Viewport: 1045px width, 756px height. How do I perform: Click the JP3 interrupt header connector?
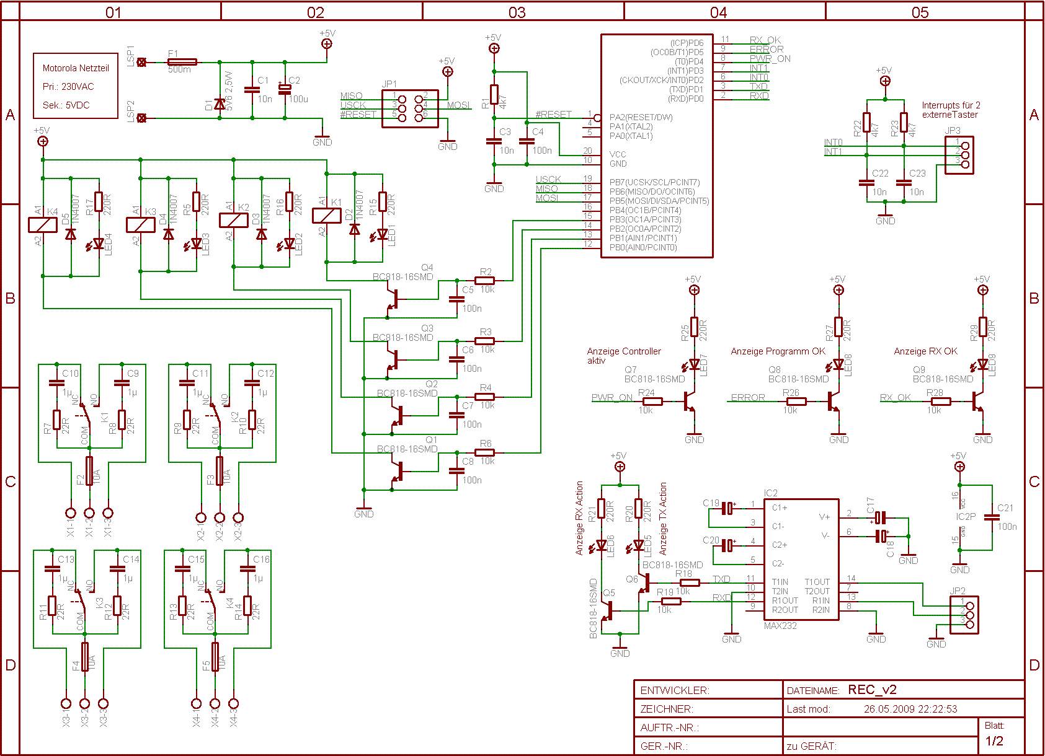click(x=959, y=155)
